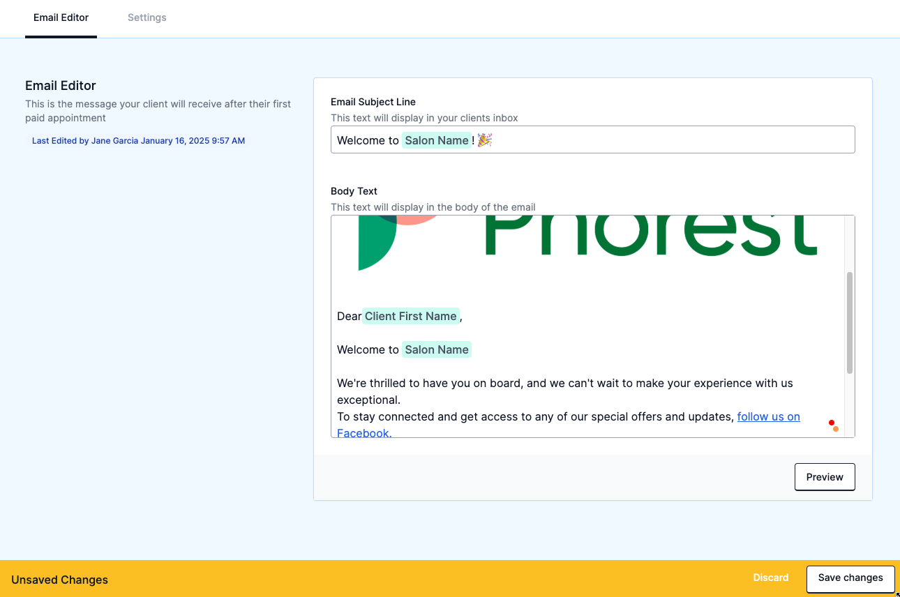Click the Email Editor section heading
This screenshot has width=900, height=597.
pos(61,86)
